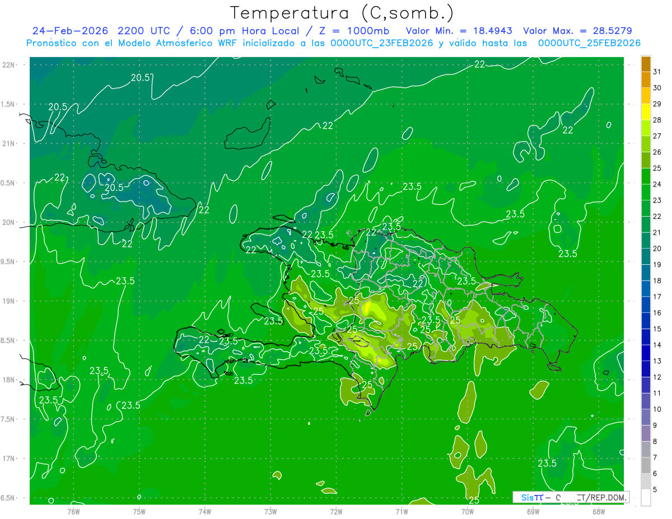Click the '72W' longitude axis label
672x519 pixels.
336,511
